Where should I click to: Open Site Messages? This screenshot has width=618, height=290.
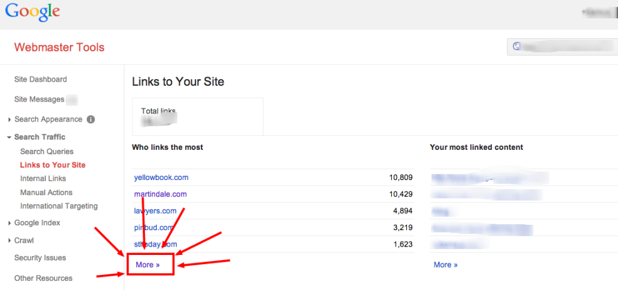[x=39, y=99]
